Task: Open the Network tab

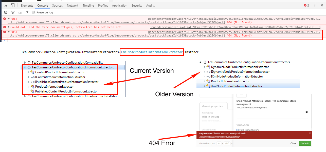Action: [x=73, y=6]
